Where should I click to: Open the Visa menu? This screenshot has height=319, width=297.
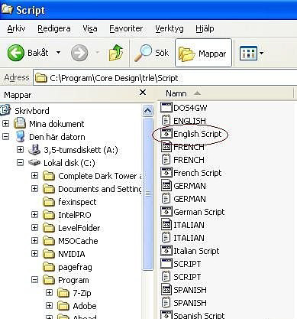pos(90,28)
